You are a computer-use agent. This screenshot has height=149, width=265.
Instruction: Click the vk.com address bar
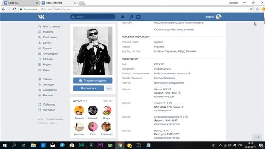(135, 9)
